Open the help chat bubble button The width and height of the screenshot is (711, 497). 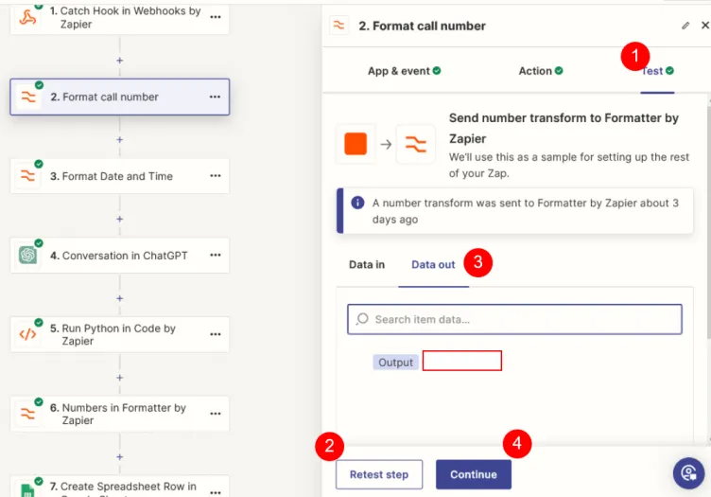click(x=688, y=473)
